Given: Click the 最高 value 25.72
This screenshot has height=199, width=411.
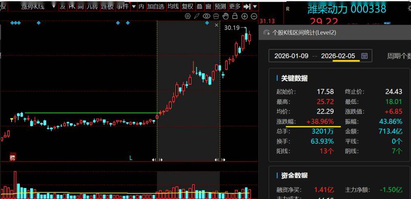Looking at the screenshot, I should [x=325, y=102].
